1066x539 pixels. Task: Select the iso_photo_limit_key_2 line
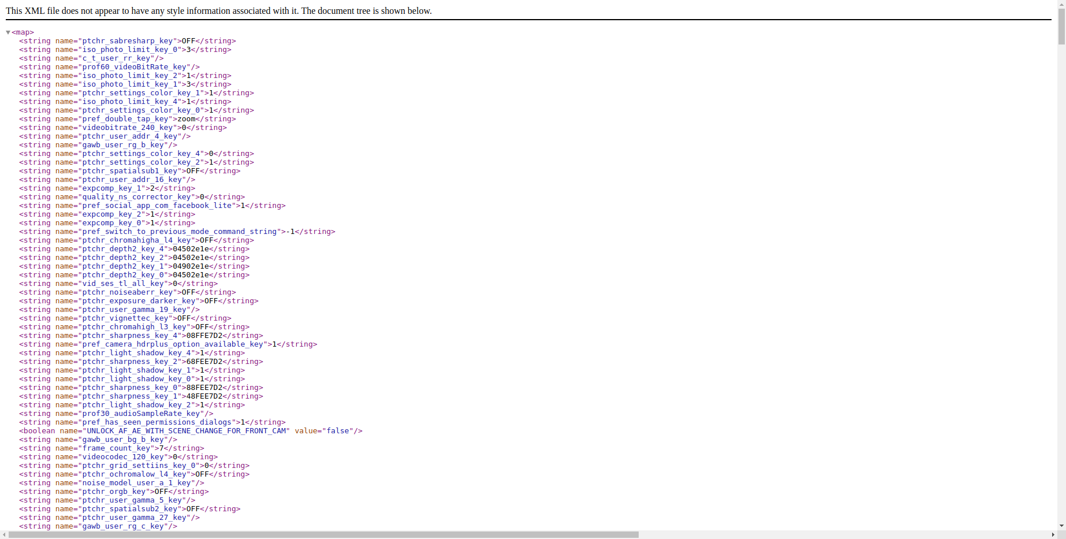pyautogui.click(x=125, y=76)
